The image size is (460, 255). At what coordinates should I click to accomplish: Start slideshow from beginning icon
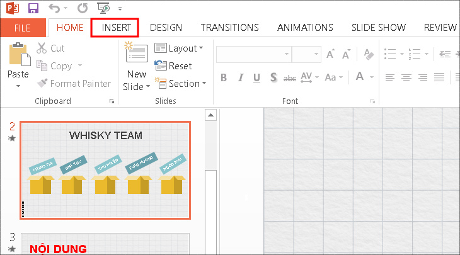(103, 8)
